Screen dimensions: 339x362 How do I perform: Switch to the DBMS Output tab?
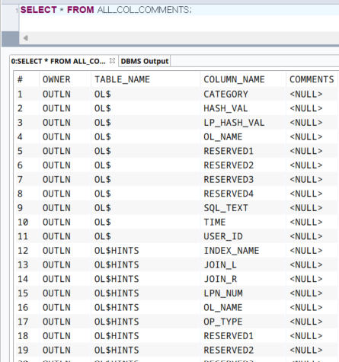(x=145, y=61)
